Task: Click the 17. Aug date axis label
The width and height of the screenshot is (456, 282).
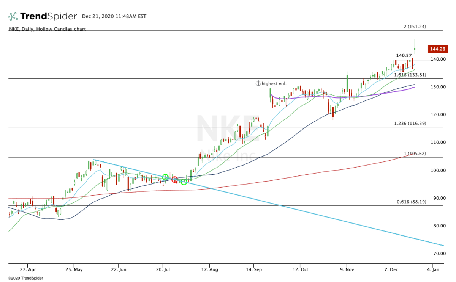Action: (x=209, y=269)
